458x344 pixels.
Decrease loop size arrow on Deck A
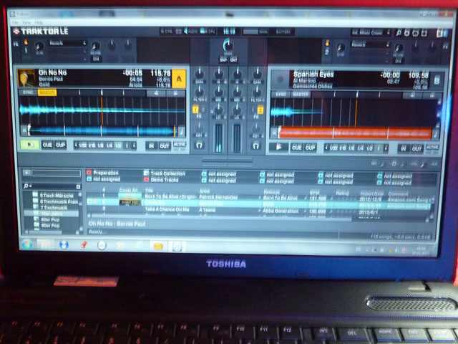tap(76, 145)
